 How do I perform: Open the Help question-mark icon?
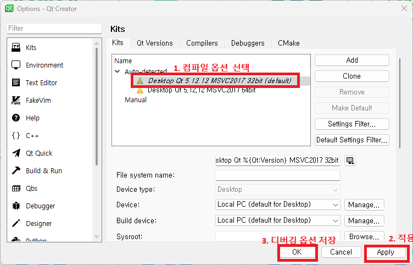[x=16, y=118]
